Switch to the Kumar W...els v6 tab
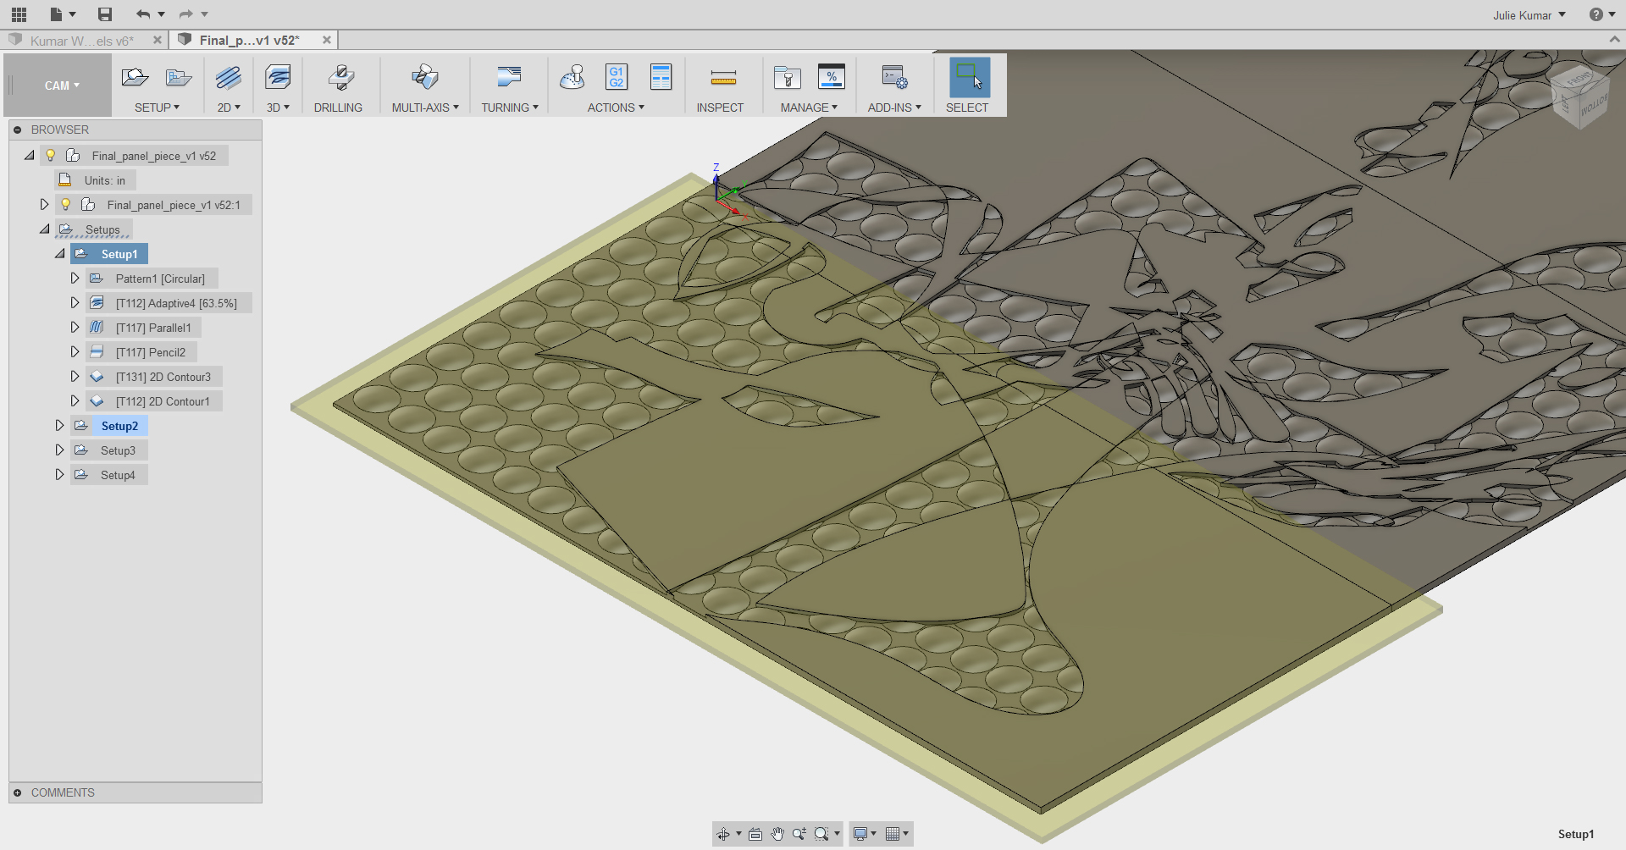Image resolution: width=1626 pixels, height=850 pixels. click(x=81, y=41)
